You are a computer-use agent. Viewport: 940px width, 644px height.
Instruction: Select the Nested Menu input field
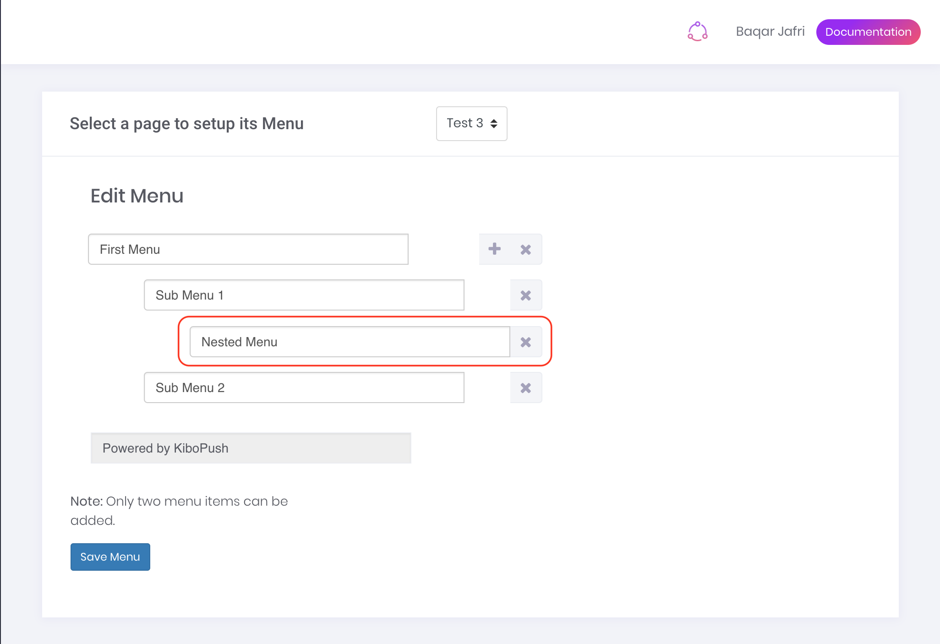click(350, 342)
